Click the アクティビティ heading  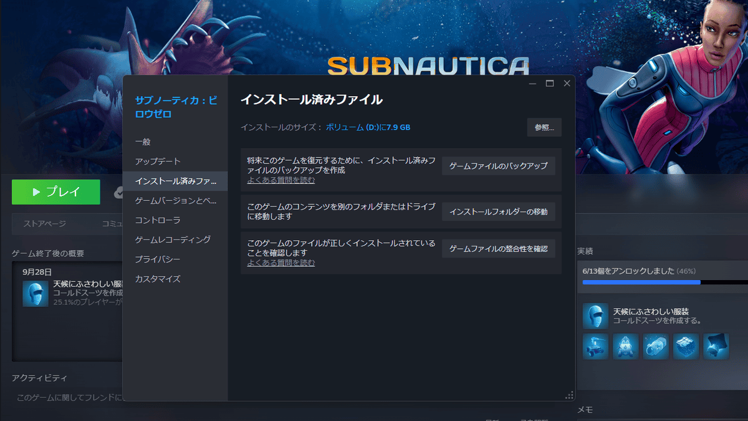39,378
